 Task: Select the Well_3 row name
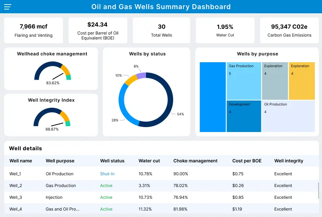(x=16, y=198)
